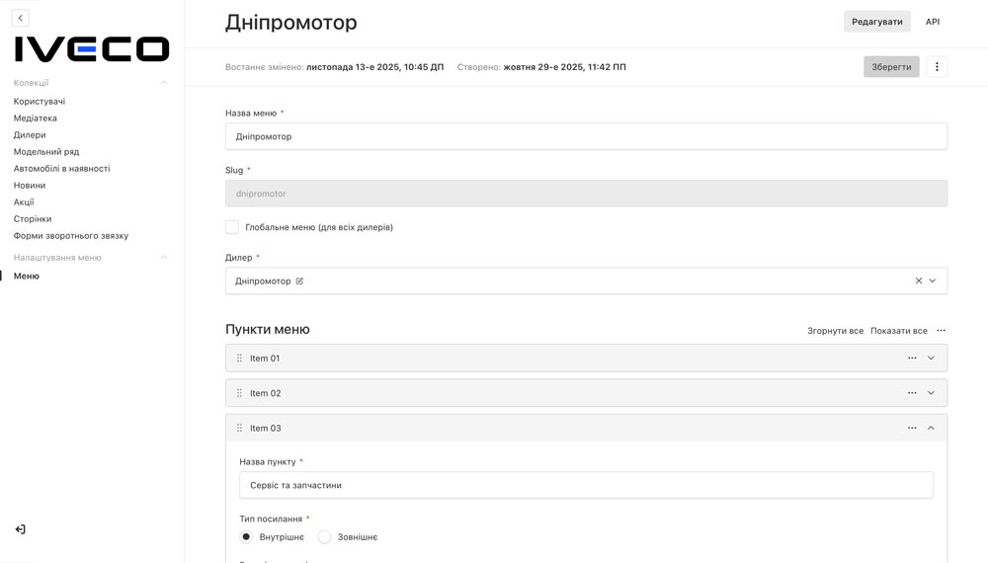988x563 pixels.
Task: Open the three-dot menu beside Зберегти
Action: [x=937, y=66]
